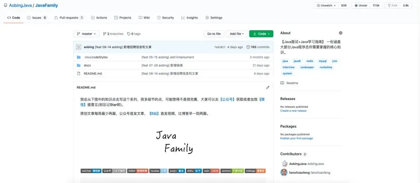420x183 pixels.
Task: Open the 公众号 link in README
Action: point(227,99)
